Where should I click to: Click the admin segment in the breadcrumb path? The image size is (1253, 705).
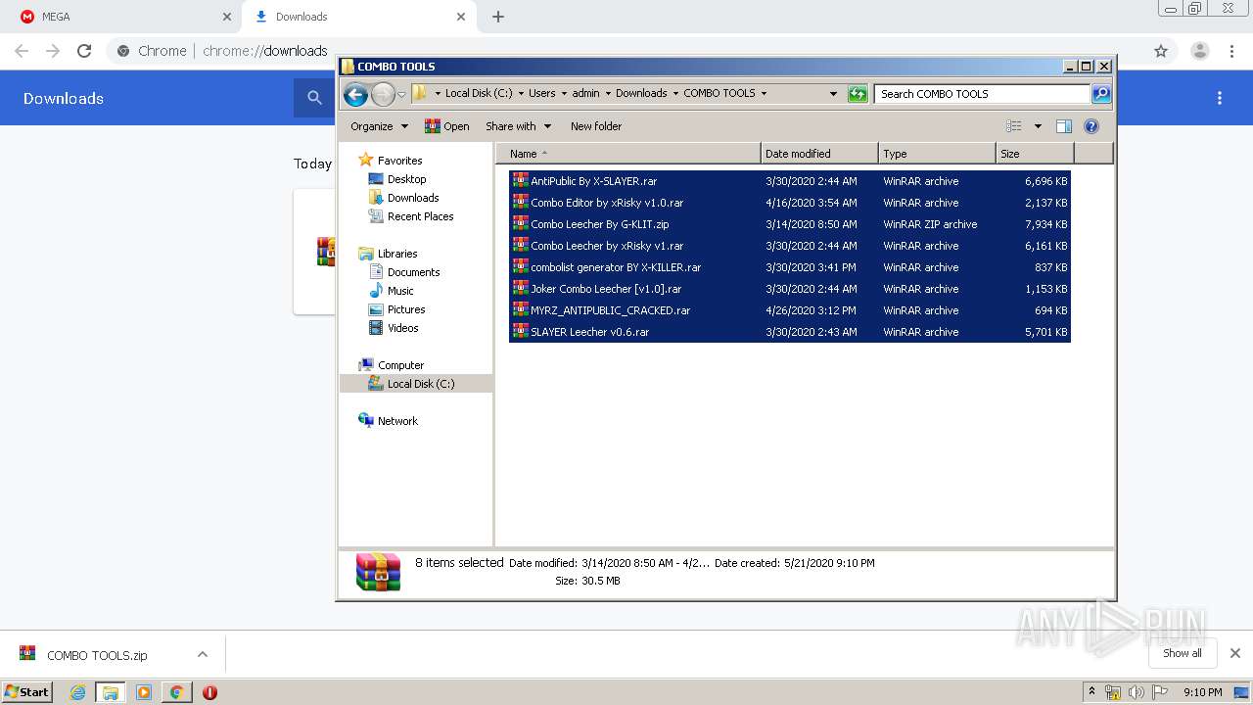coord(585,94)
